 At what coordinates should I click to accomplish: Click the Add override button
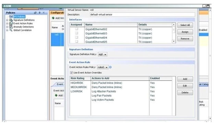[x=185, y=79]
